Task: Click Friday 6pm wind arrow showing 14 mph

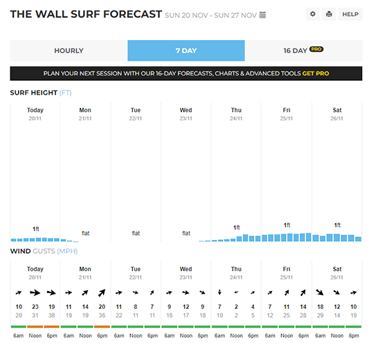Action: point(303,292)
